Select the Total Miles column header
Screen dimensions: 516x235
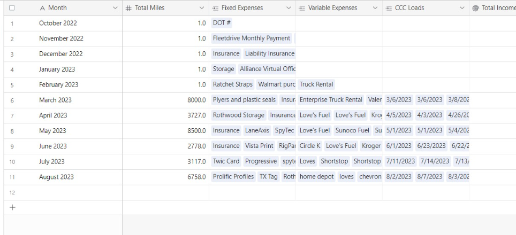[165, 8]
